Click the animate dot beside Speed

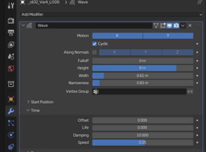coord(197,142)
